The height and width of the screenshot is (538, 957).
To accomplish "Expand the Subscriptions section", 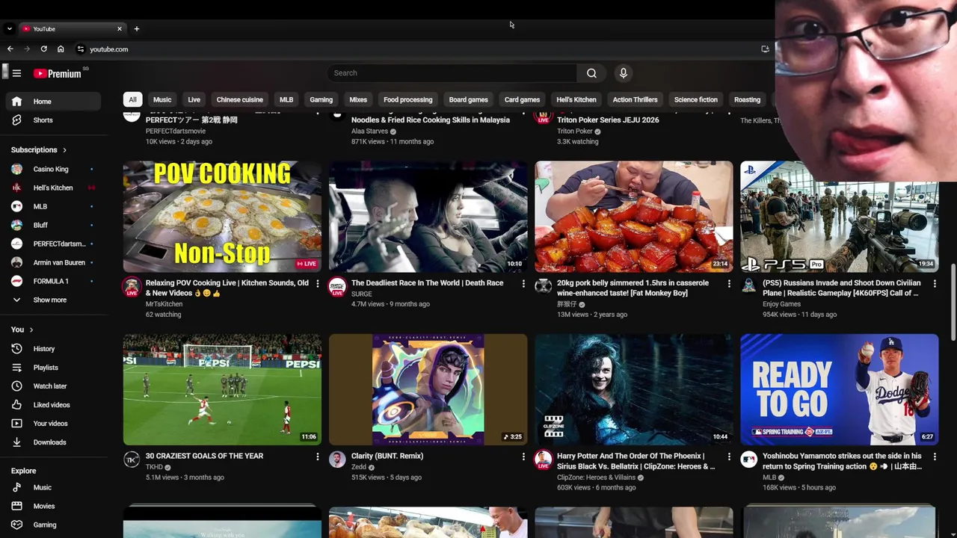I will (39, 150).
